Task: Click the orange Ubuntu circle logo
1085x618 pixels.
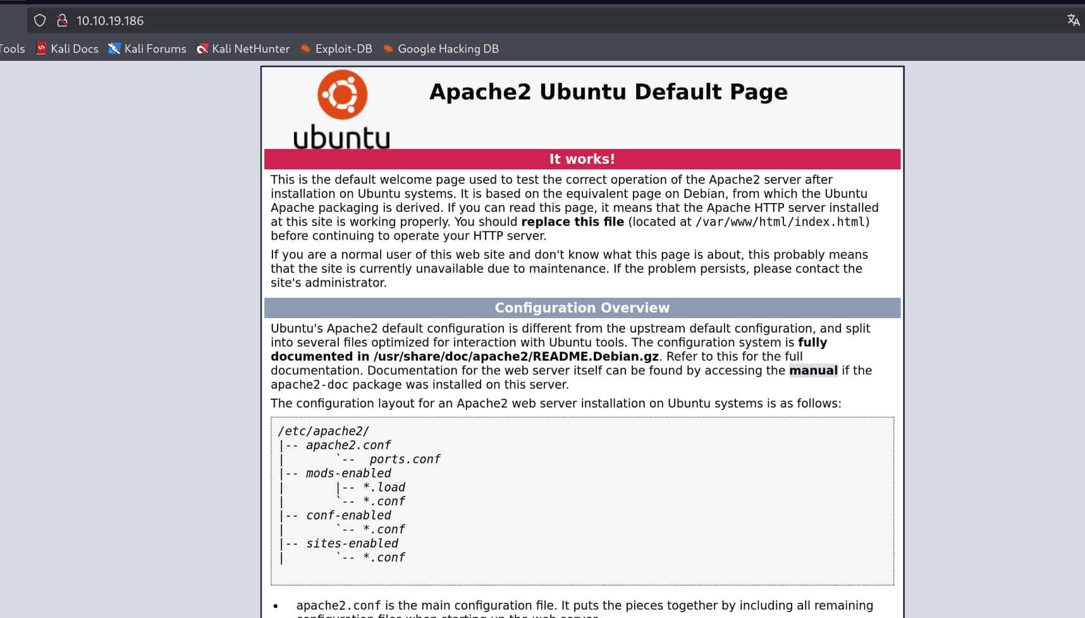Action: tap(342, 95)
